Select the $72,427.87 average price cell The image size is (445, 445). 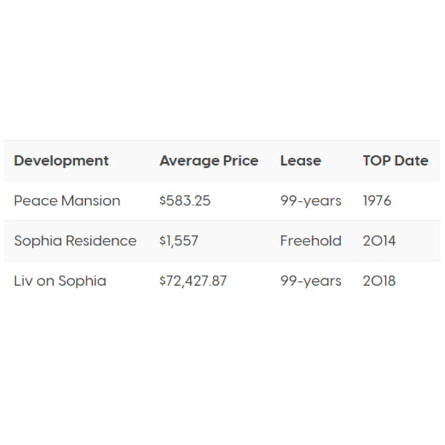point(193,281)
